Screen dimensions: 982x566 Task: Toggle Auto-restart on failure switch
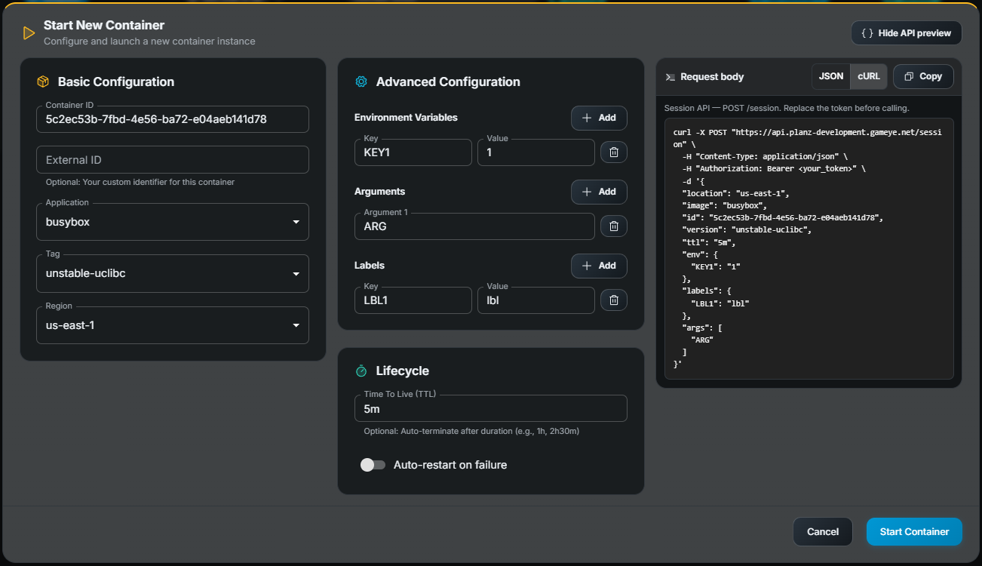pos(373,465)
